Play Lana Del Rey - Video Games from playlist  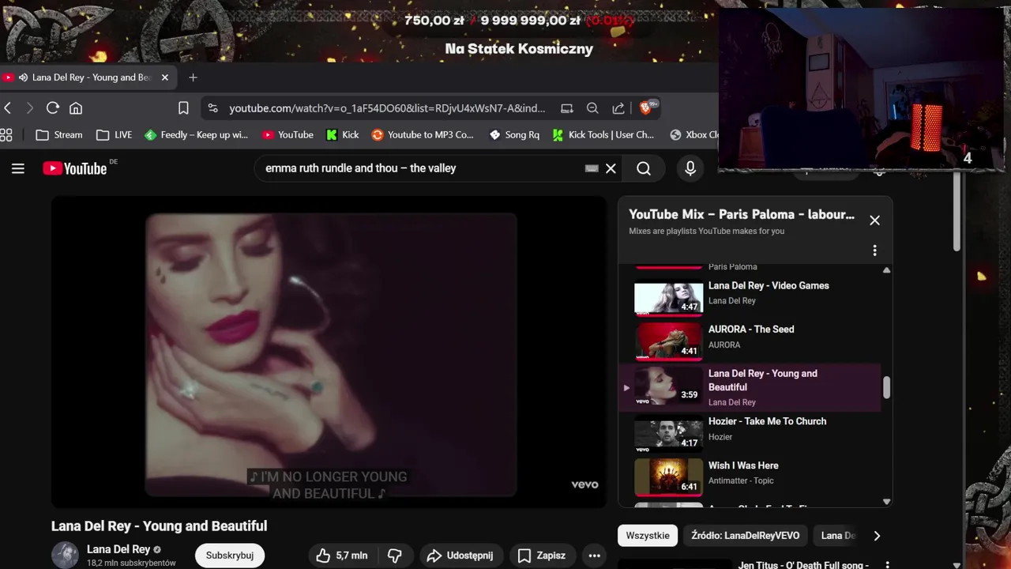(x=769, y=286)
